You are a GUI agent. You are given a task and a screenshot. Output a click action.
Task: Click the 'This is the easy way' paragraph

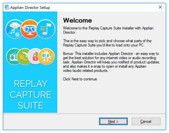(x=107, y=43)
